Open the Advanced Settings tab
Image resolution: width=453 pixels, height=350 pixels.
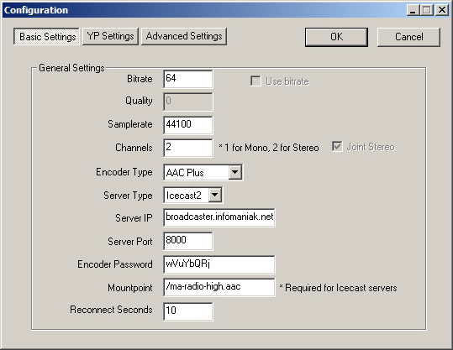pyautogui.click(x=184, y=36)
